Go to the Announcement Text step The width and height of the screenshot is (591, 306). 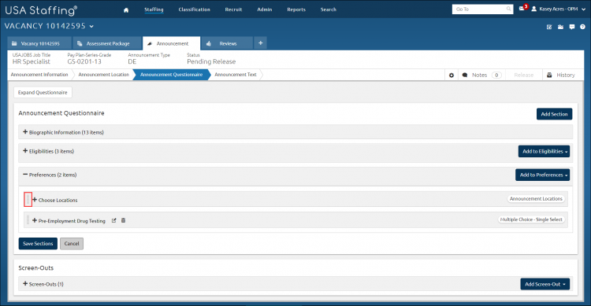tap(236, 75)
